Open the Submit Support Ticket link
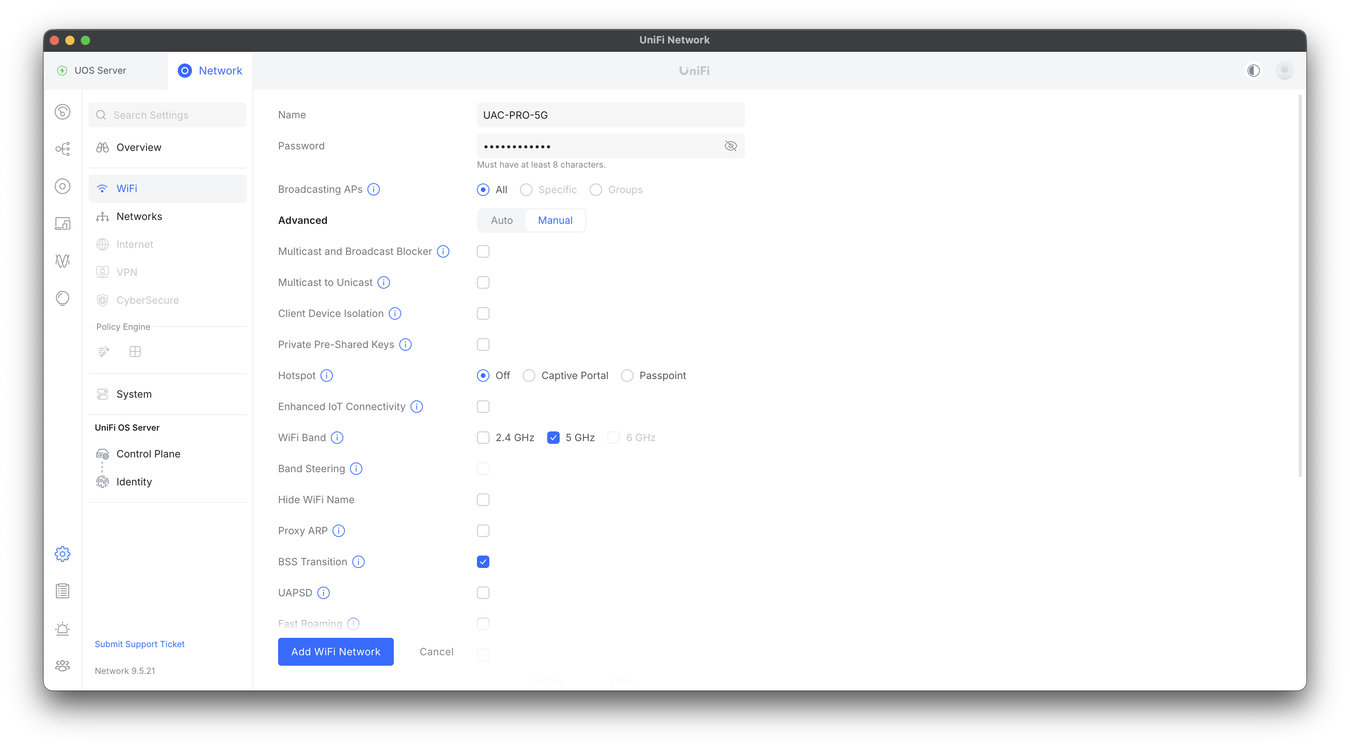This screenshot has height=748, width=1350. (x=139, y=644)
